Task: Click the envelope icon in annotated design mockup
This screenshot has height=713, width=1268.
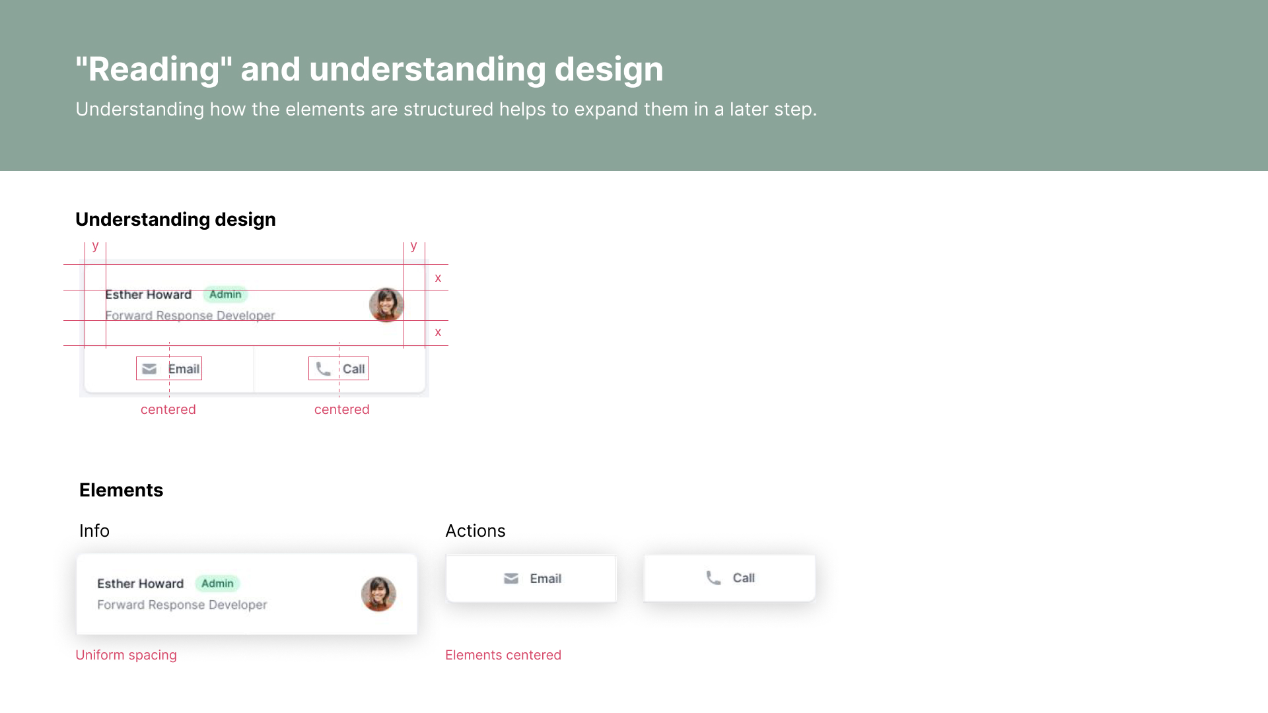Action: coord(149,369)
